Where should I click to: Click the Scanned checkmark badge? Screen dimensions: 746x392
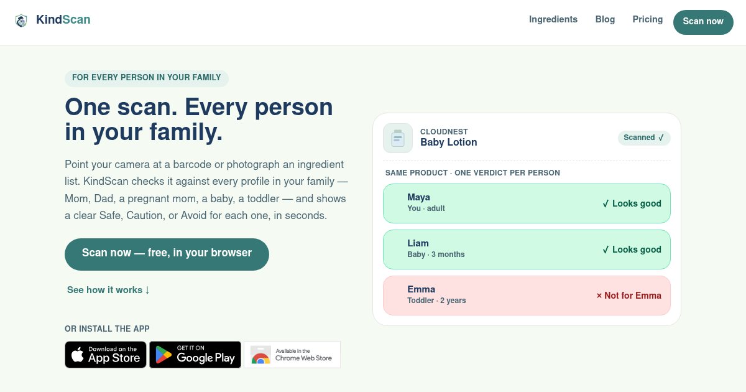pyautogui.click(x=644, y=138)
